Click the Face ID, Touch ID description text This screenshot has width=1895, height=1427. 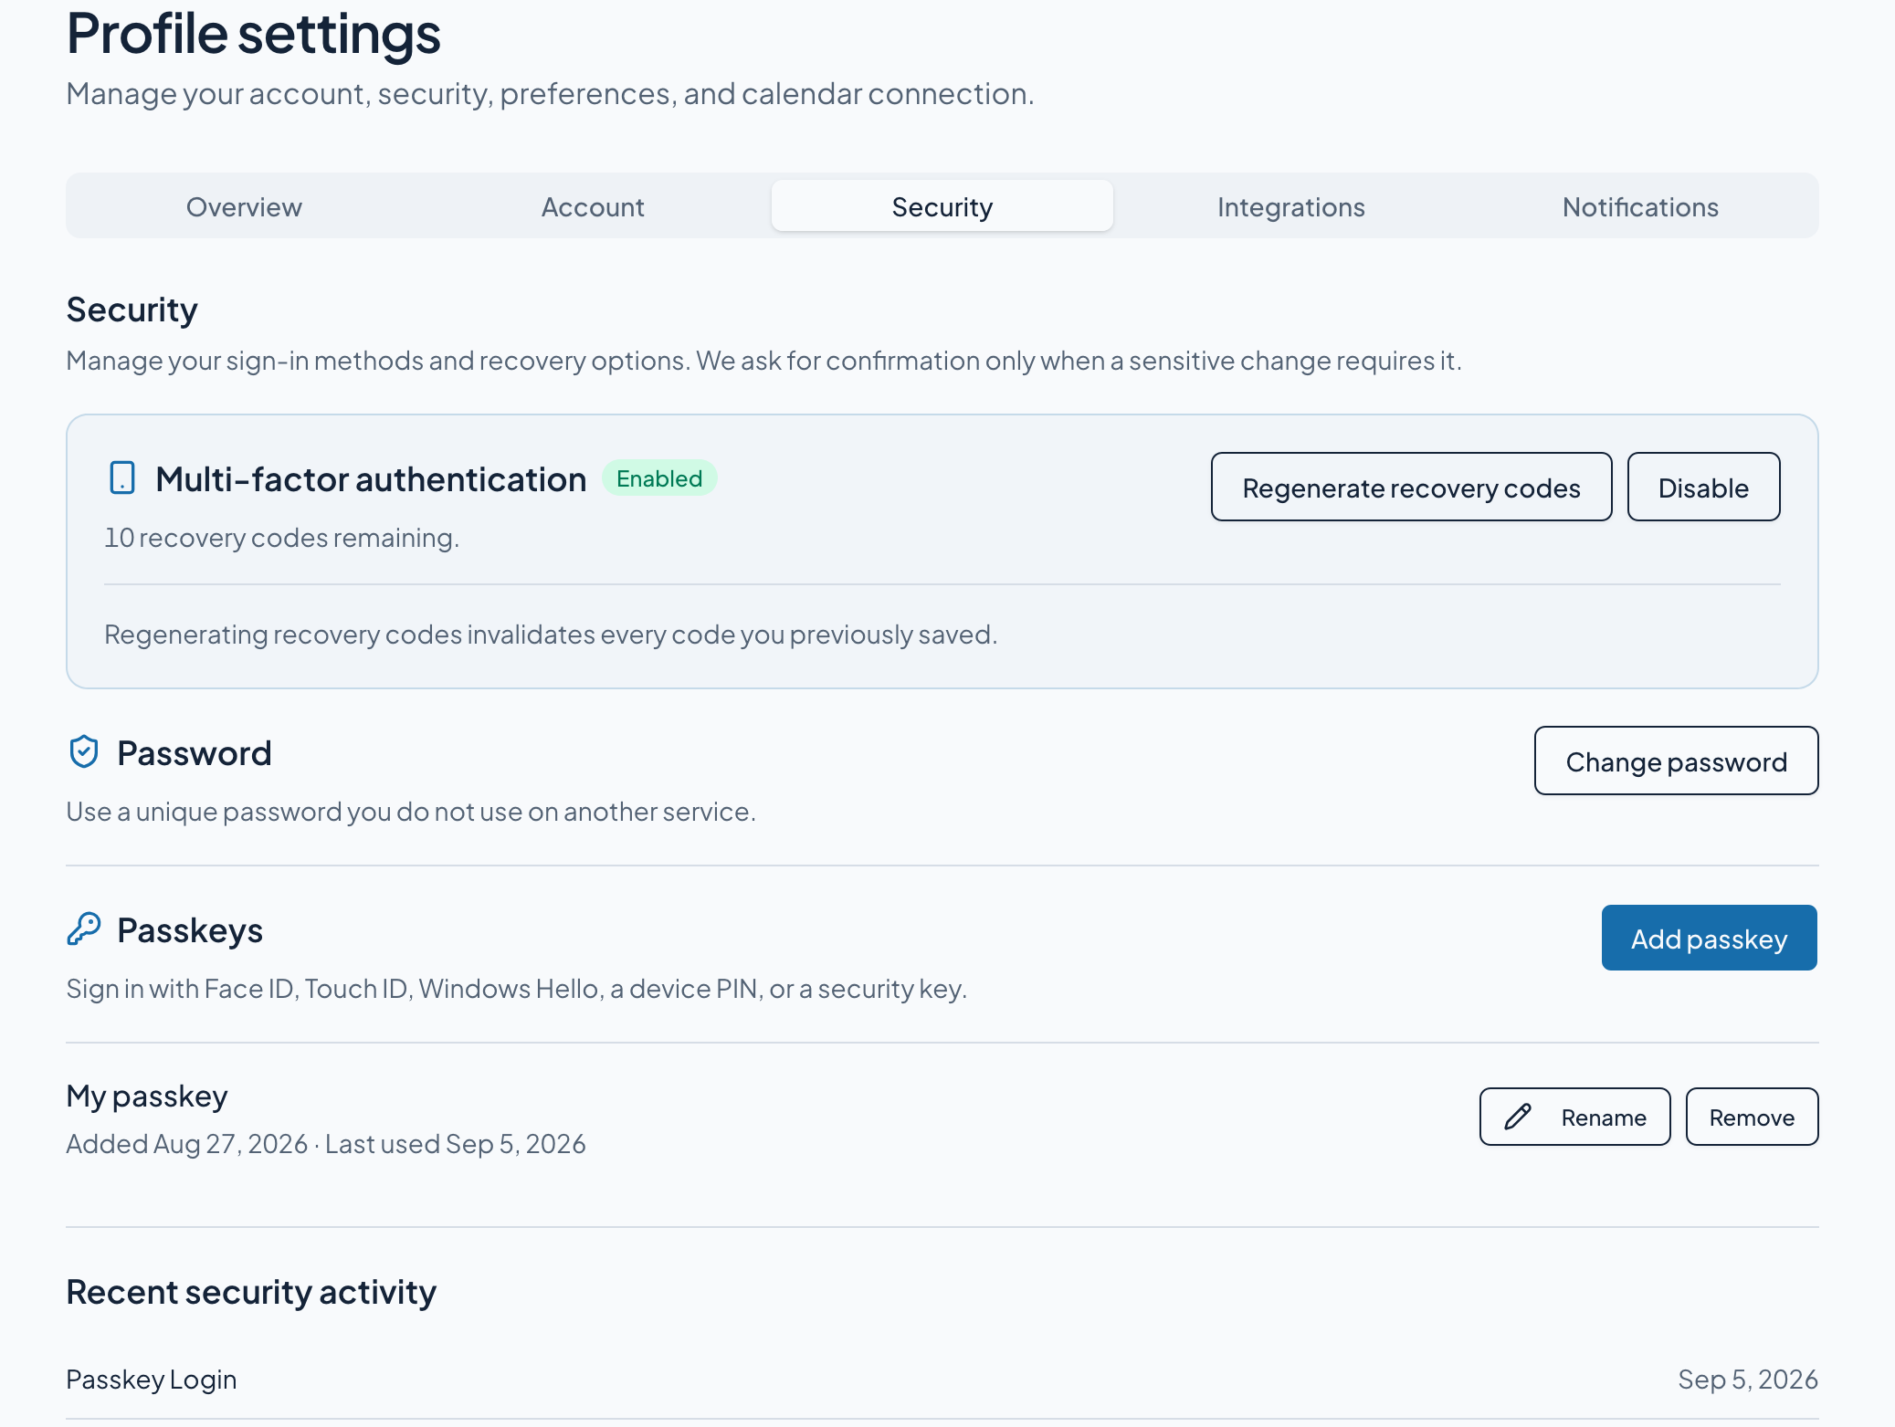pyautogui.click(x=517, y=989)
